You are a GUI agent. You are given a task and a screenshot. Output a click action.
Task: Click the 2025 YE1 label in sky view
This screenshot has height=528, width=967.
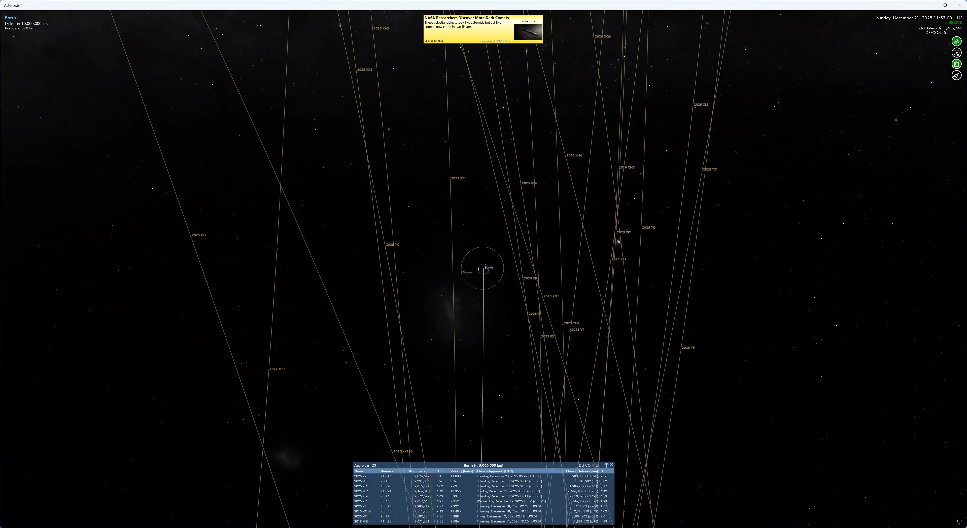coord(619,259)
